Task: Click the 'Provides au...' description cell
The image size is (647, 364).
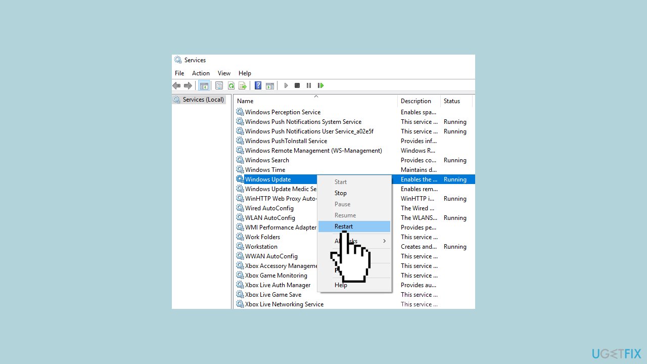Action: [419, 285]
